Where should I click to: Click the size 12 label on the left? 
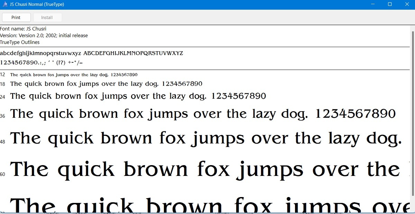pos(2,74)
